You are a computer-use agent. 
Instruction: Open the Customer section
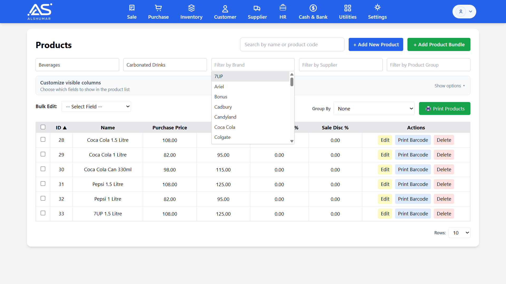[225, 12]
